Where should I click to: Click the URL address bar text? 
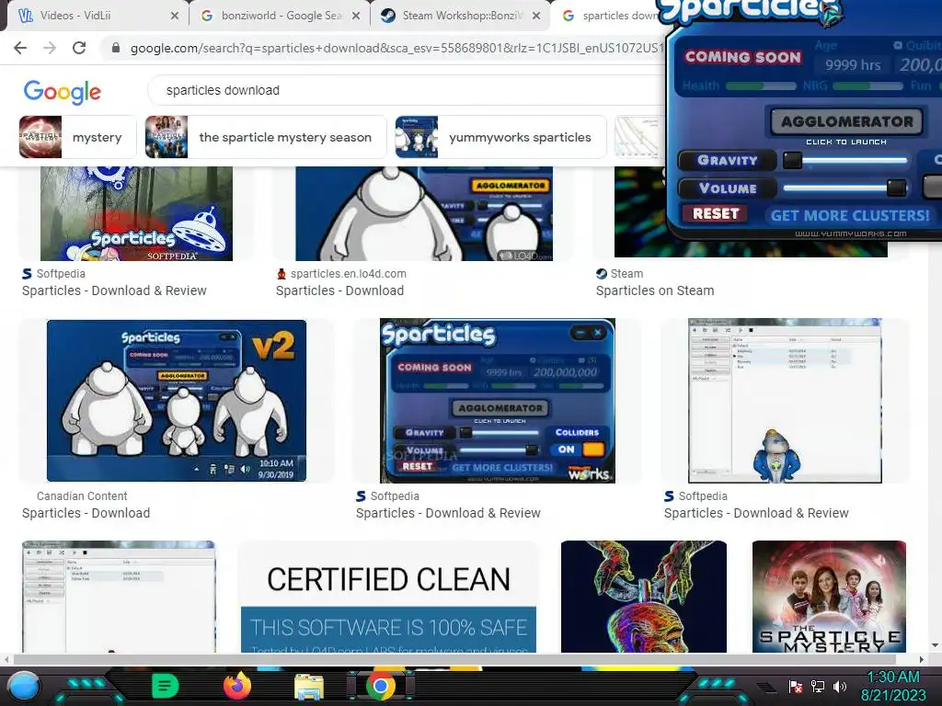(x=396, y=48)
